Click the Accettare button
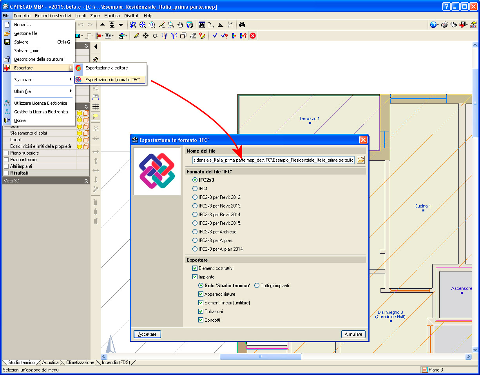The height and width of the screenshot is (375, 480). point(147,334)
